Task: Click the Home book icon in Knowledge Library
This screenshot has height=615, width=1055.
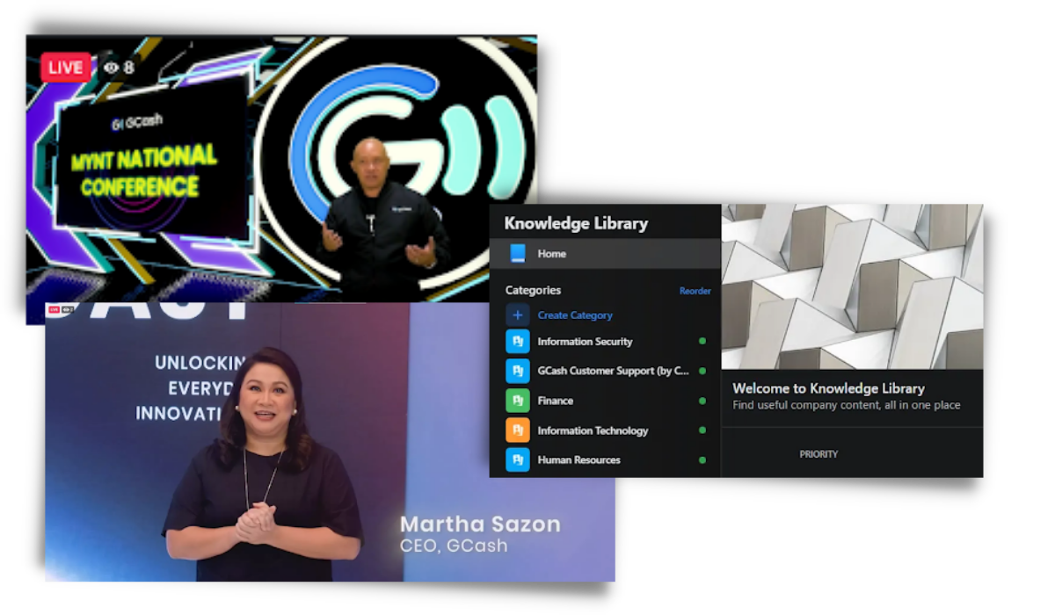Action: click(518, 254)
